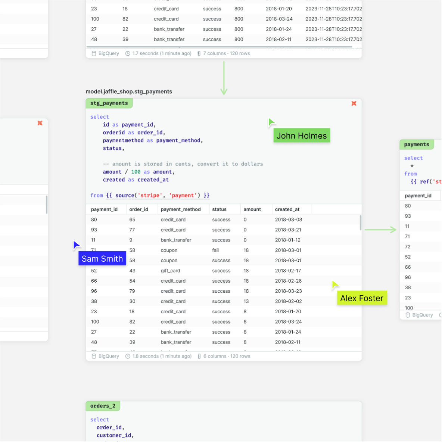Click the BigQuery icon in the top results footer
The image size is (442, 442).
coord(93,53)
